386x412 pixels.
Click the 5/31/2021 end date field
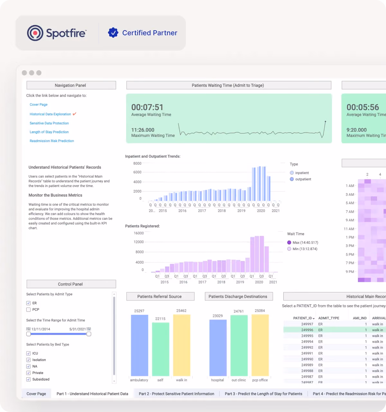point(78,329)
